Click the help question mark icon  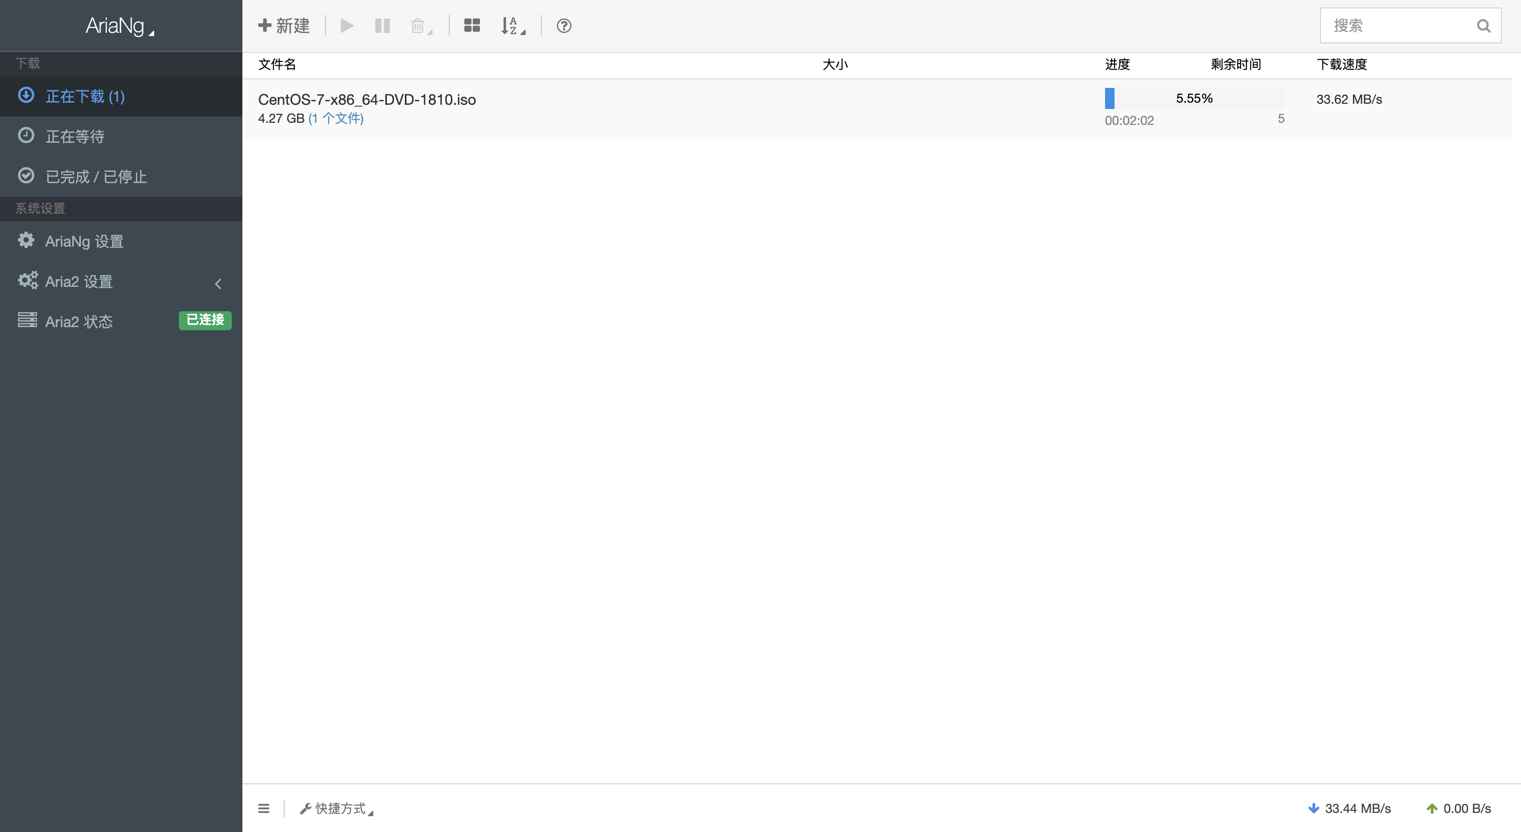click(x=563, y=26)
